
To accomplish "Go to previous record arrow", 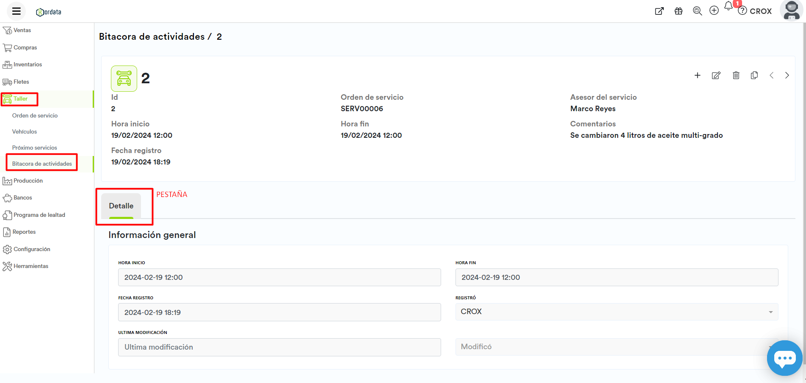I will (x=771, y=75).
